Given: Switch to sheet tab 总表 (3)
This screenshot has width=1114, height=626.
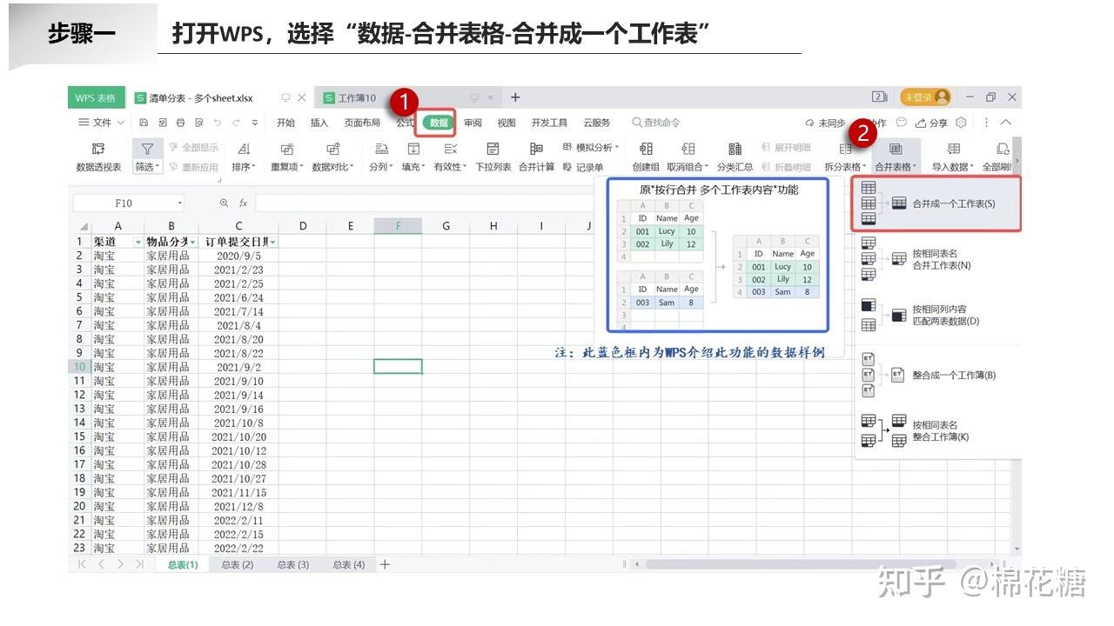Looking at the screenshot, I should tap(292, 564).
